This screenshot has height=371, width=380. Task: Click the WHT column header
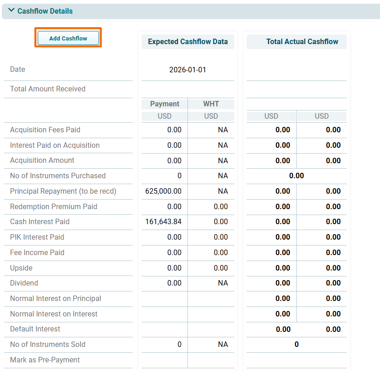pos(211,104)
